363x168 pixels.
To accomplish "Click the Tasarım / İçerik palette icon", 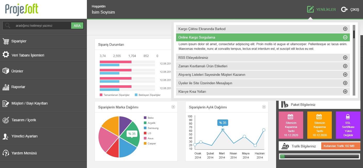I will pos(6,120).
